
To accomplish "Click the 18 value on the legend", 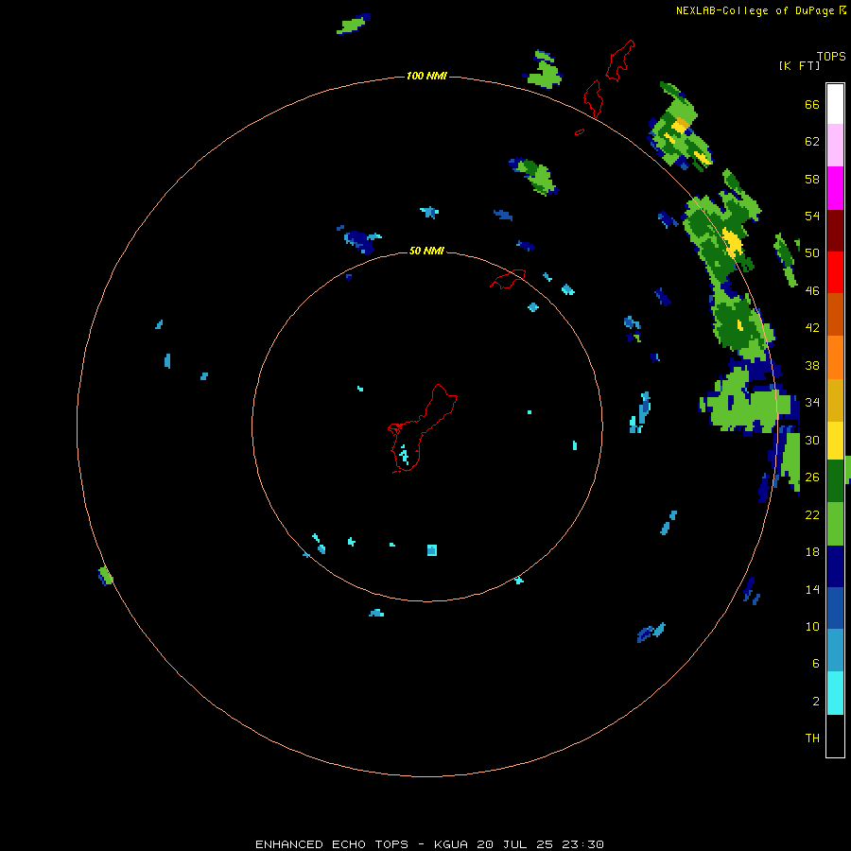I will click(x=812, y=552).
